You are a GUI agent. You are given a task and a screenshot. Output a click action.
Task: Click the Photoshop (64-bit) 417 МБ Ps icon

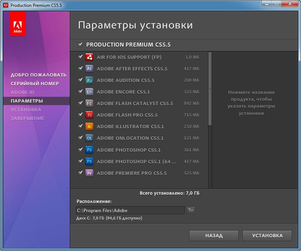tap(89, 161)
